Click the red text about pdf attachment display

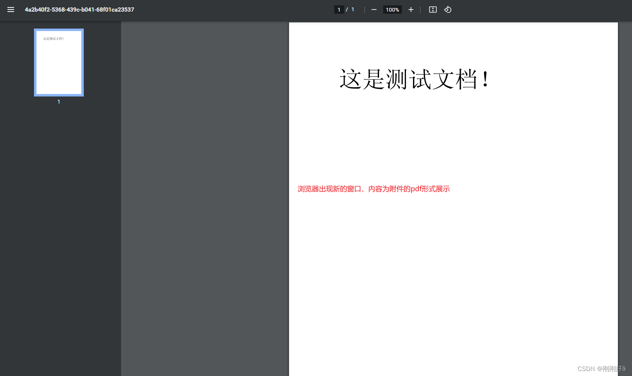point(374,189)
